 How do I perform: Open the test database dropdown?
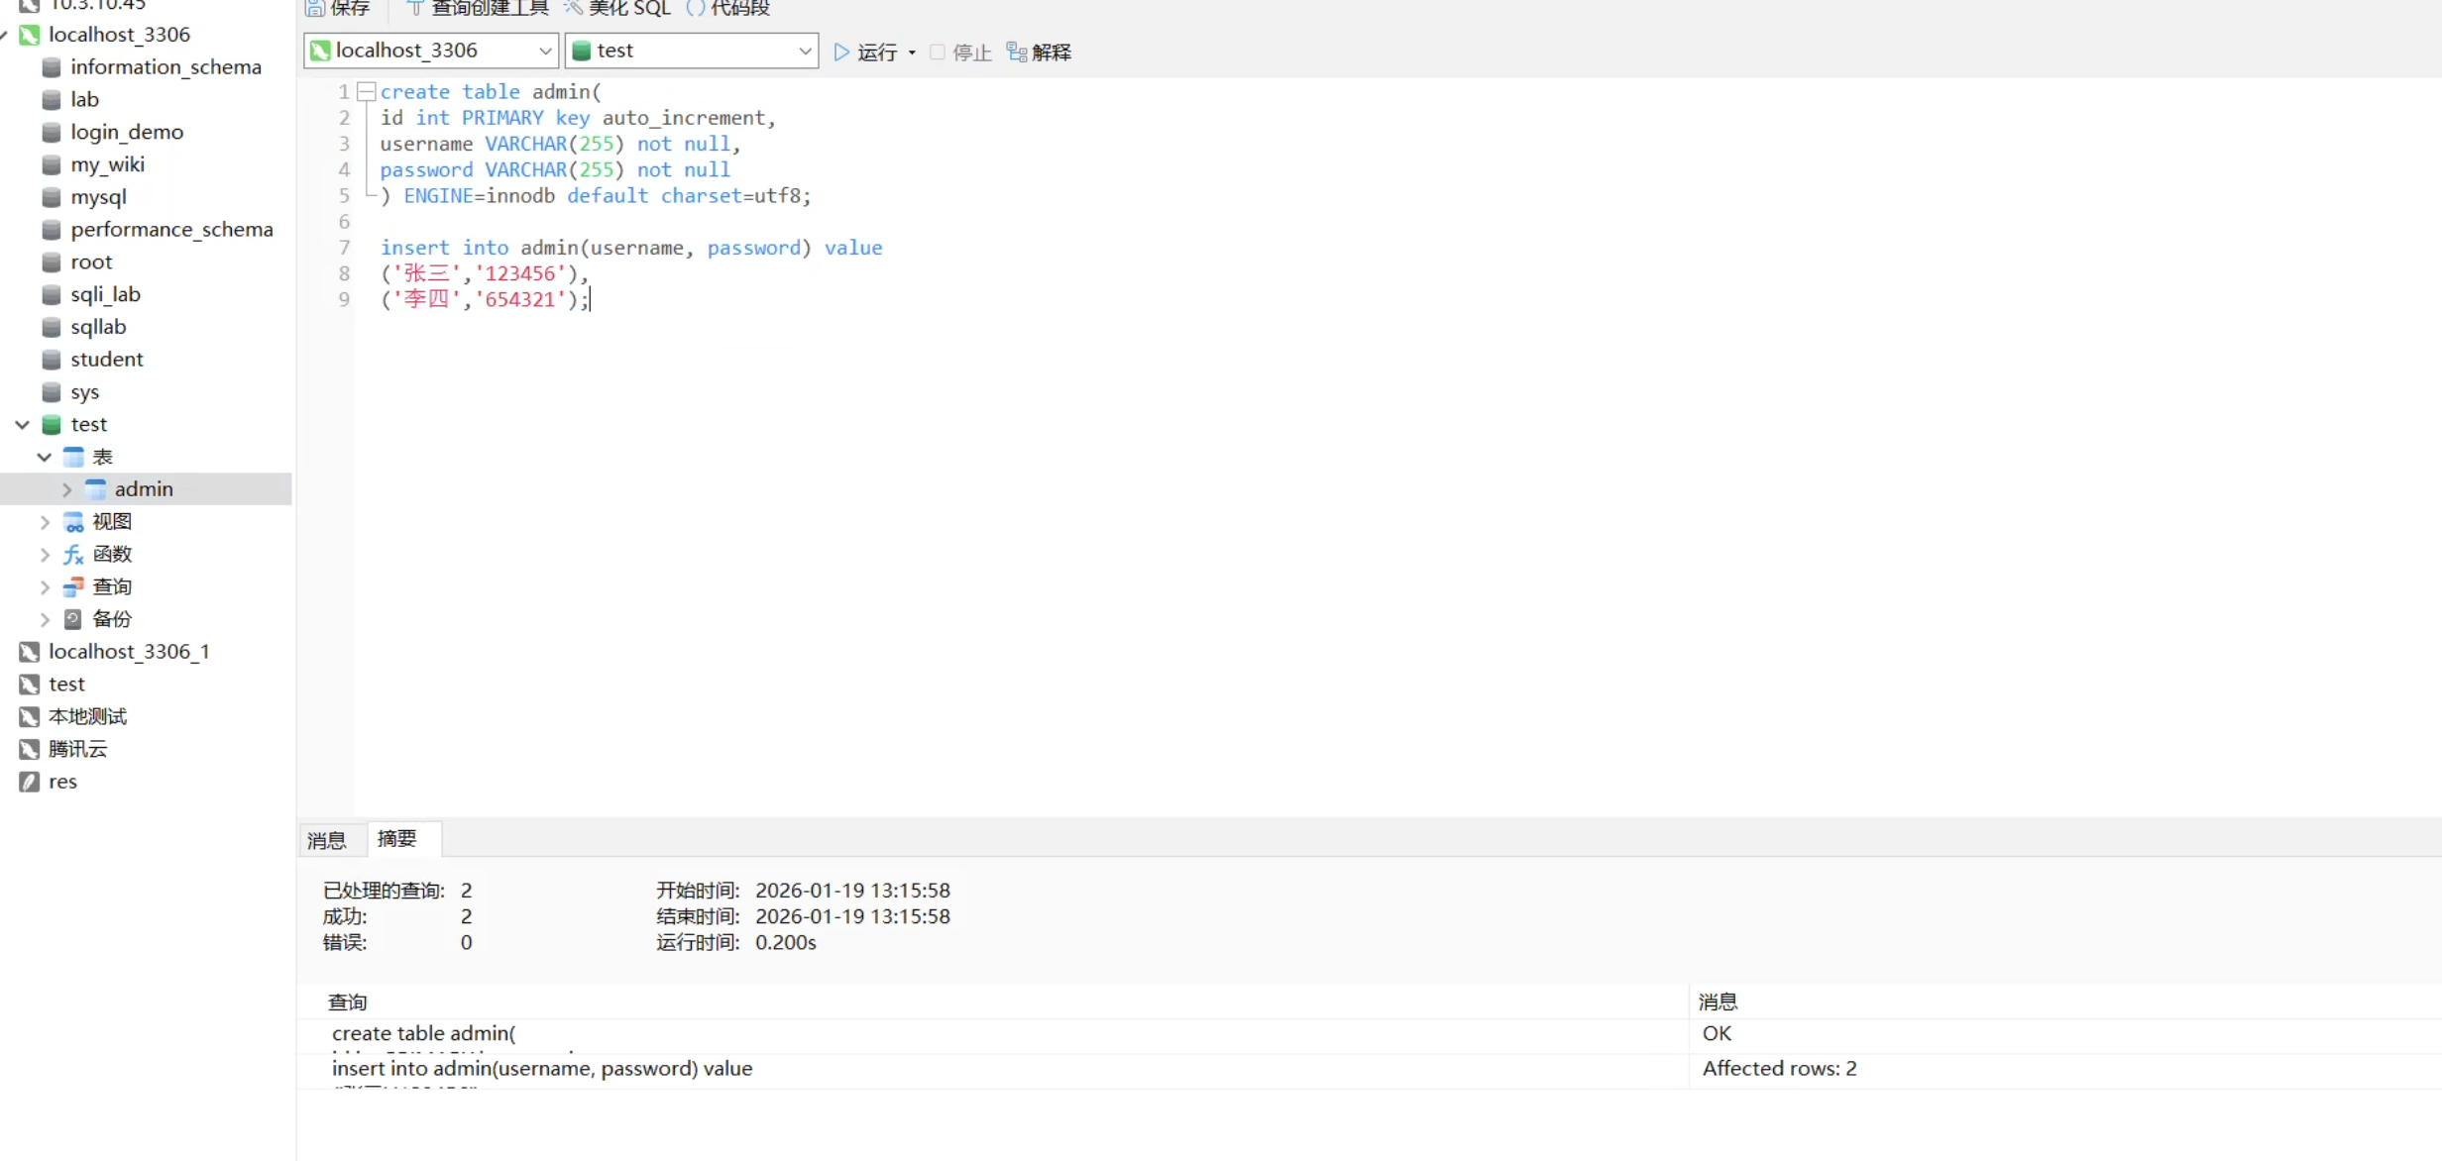pos(804,51)
